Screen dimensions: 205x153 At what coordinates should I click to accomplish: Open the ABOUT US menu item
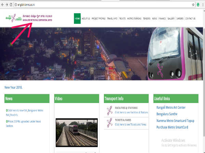pos(86,18)
